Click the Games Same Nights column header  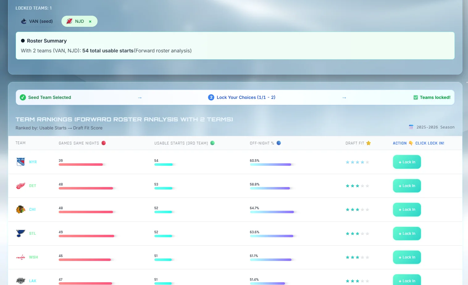[82, 143]
